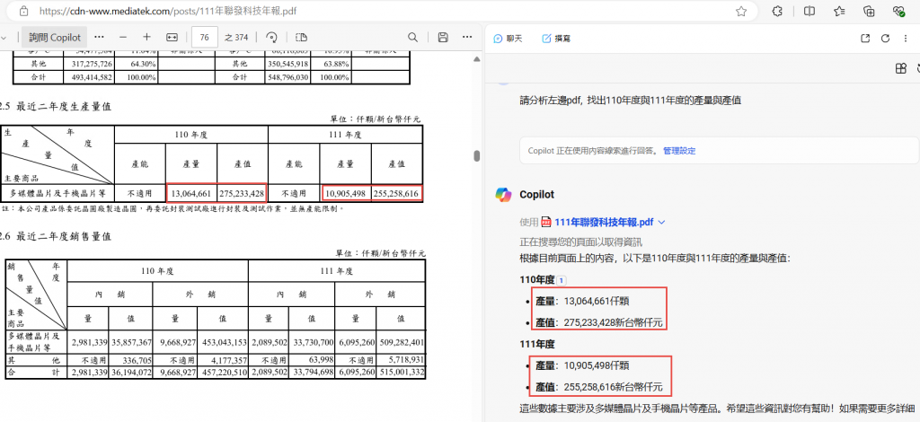The image size is (920, 422).
Task: Open the more options ellipsis at the PDF toolbar's right end
Action: click(467, 37)
